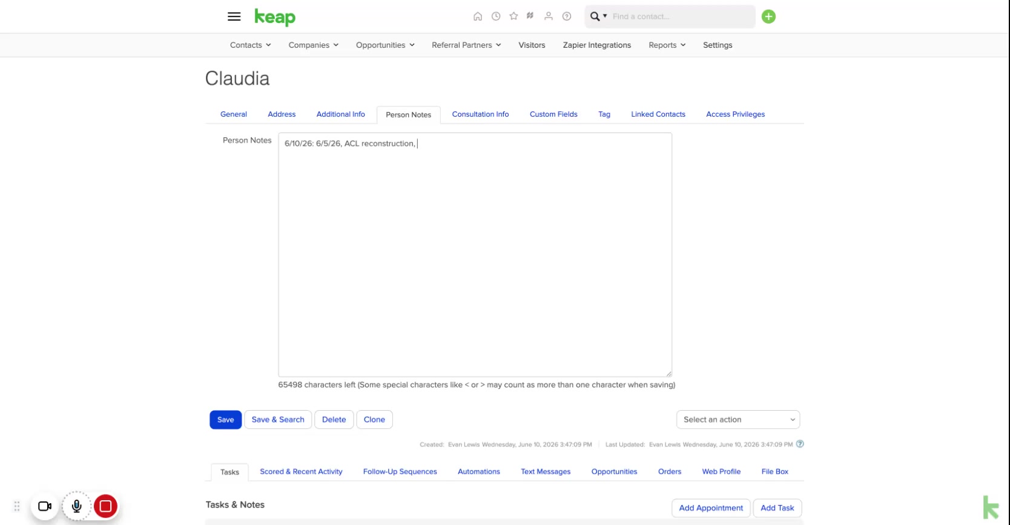Open the Linked Contacts tab

[658, 114]
